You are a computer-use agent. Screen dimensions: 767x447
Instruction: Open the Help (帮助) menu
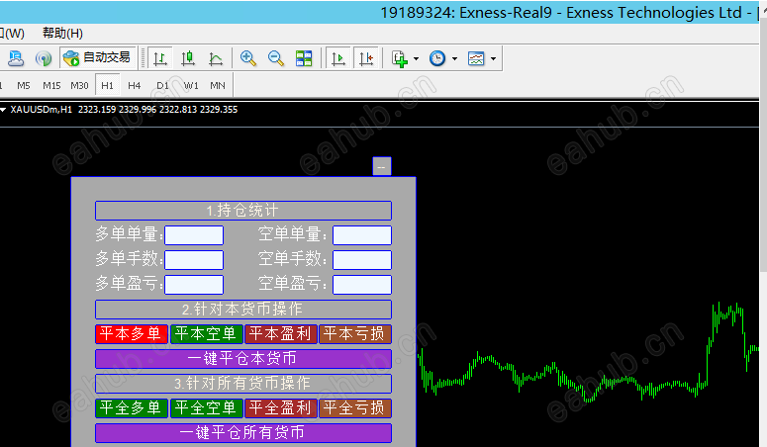(62, 34)
